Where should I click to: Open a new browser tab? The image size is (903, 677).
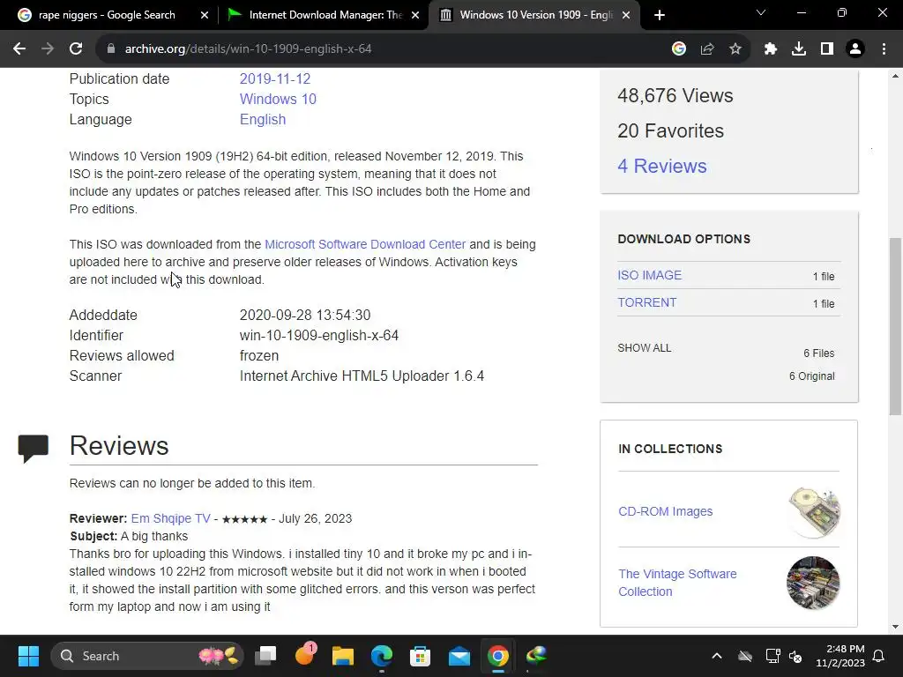660,16
